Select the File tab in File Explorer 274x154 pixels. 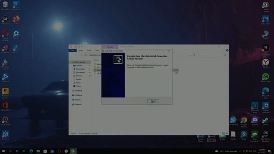tap(73, 50)
